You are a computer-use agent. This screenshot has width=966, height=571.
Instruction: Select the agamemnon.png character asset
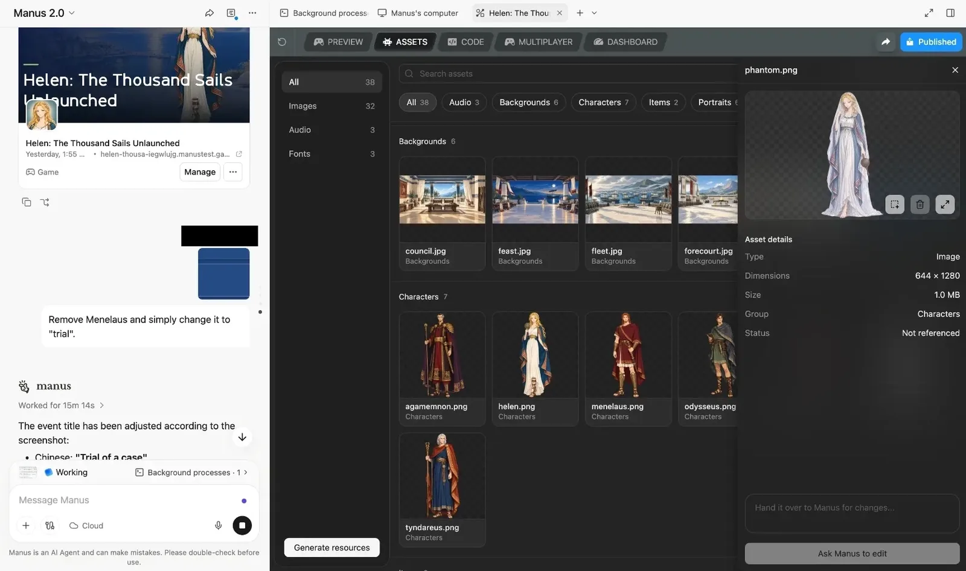[442, 368]
